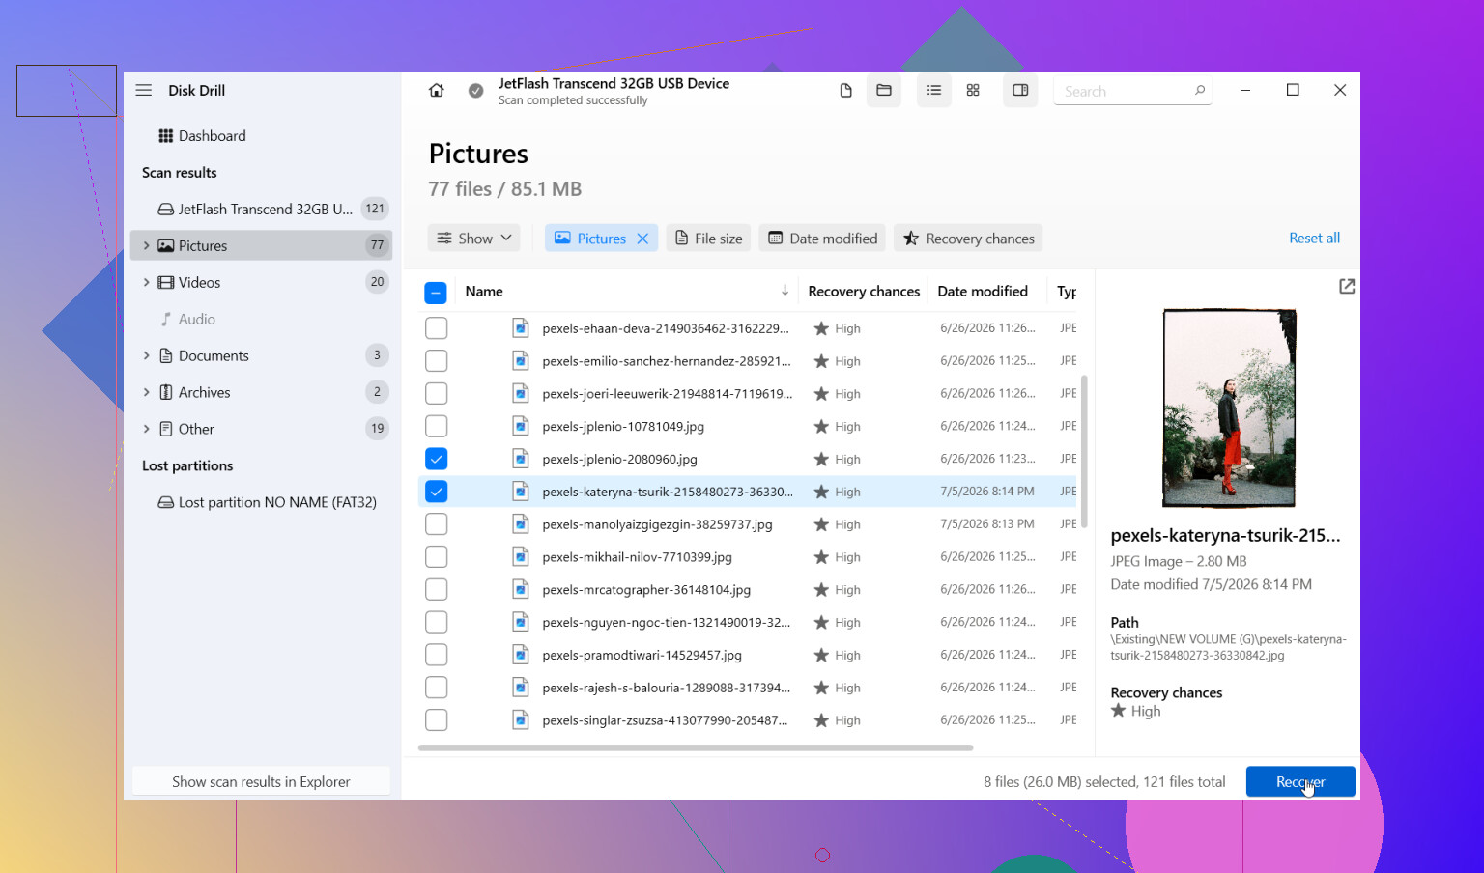This screenshot has height=873, width=1484.
Task: Click the Reset all link
Action: [1314, 238]
